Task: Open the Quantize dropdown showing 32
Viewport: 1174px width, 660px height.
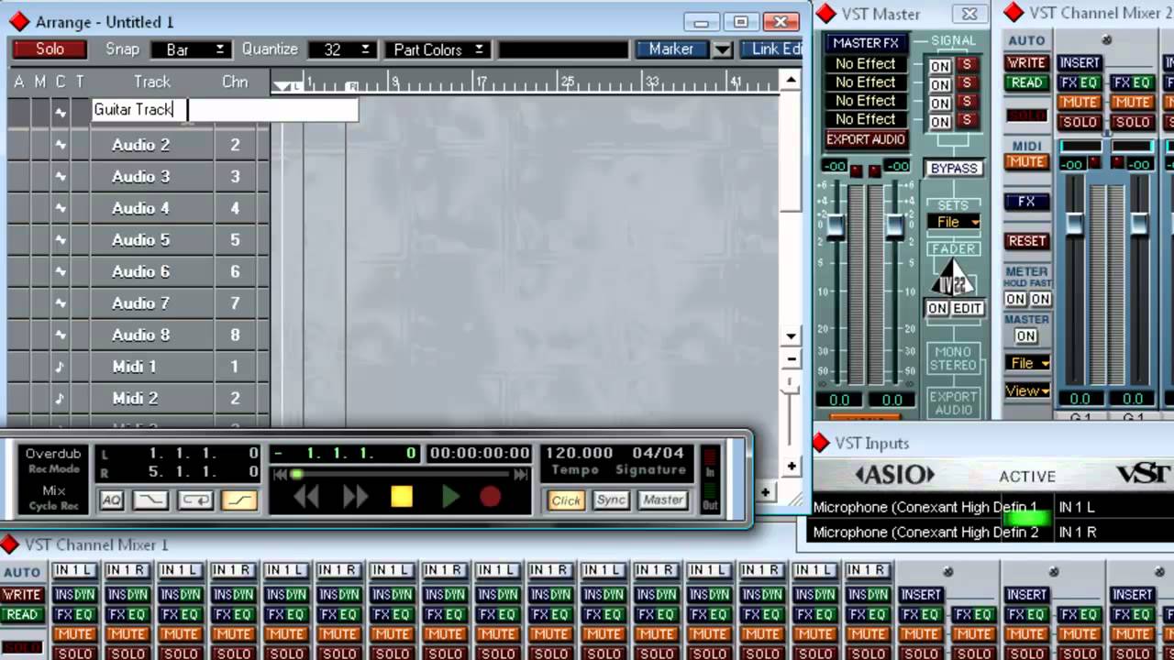Action: [x=340, y=49]
